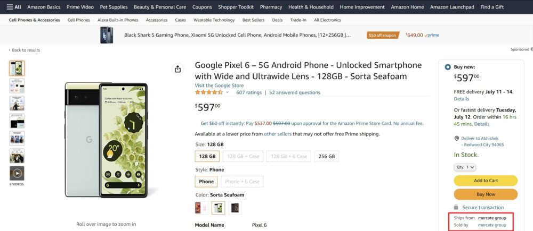Image resolution: width=533 pixels, height=231 pixels.
Task: Select the Buy new radio option
Action: 447,67
